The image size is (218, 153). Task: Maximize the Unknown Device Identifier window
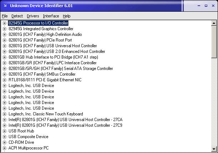point(206,6)
